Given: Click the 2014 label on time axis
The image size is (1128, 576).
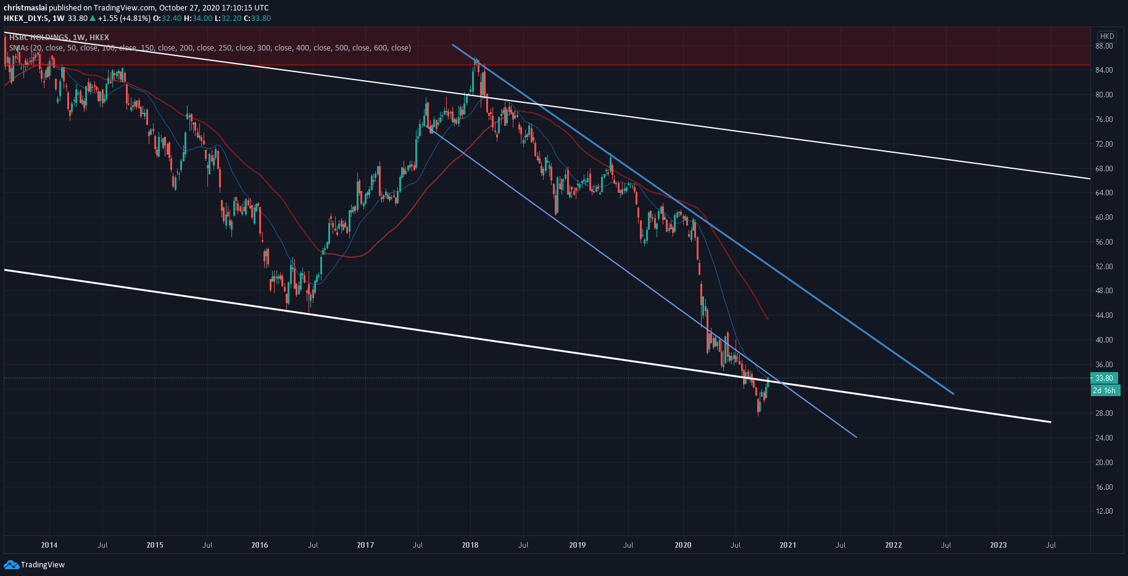Looking at the screenshot, I should point(49,545).
